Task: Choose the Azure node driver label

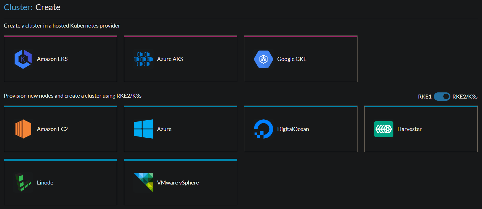Action: 164,129
